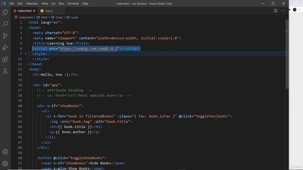Viewport: 303px width, 170px height.
Task: Click the html lang="en" line
Action: click(x=45, y=23)
